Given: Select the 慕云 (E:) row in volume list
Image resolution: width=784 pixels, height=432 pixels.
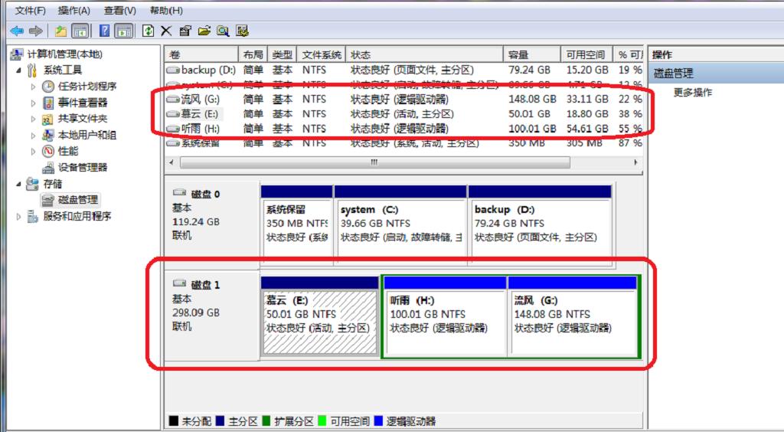Looking at the screenshot, I should [404, 114].
